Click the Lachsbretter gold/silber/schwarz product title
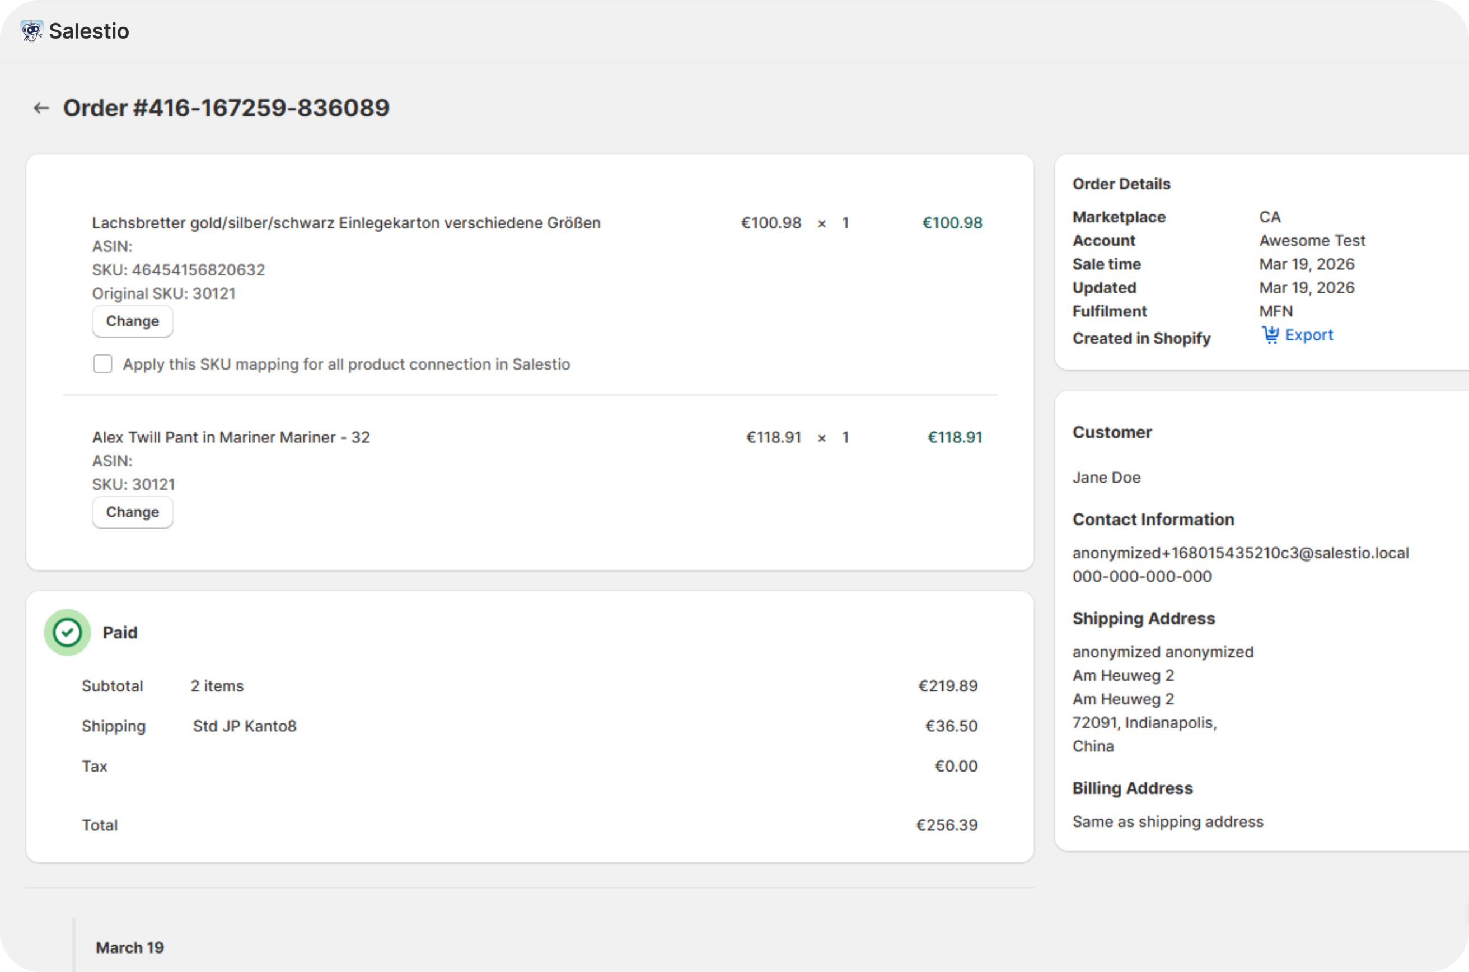The width and height of the screenshot is (1469, 972). point(346,222)
